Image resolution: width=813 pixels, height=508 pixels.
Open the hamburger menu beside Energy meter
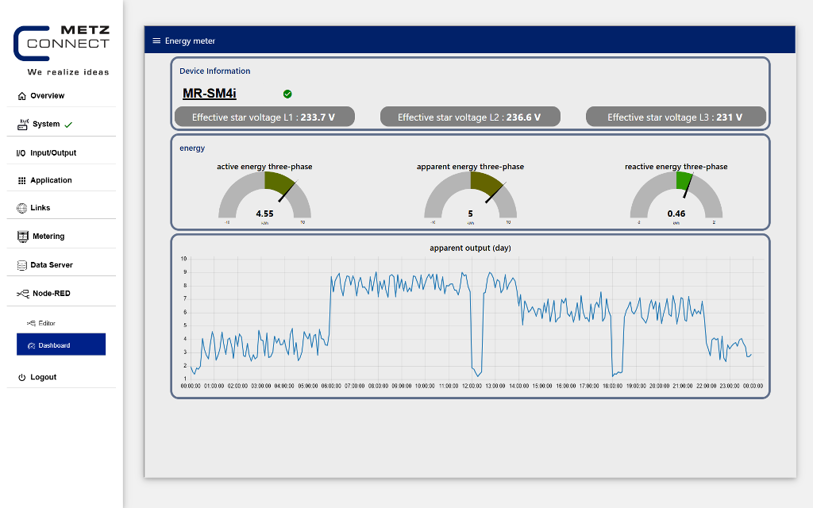(156, 41)
